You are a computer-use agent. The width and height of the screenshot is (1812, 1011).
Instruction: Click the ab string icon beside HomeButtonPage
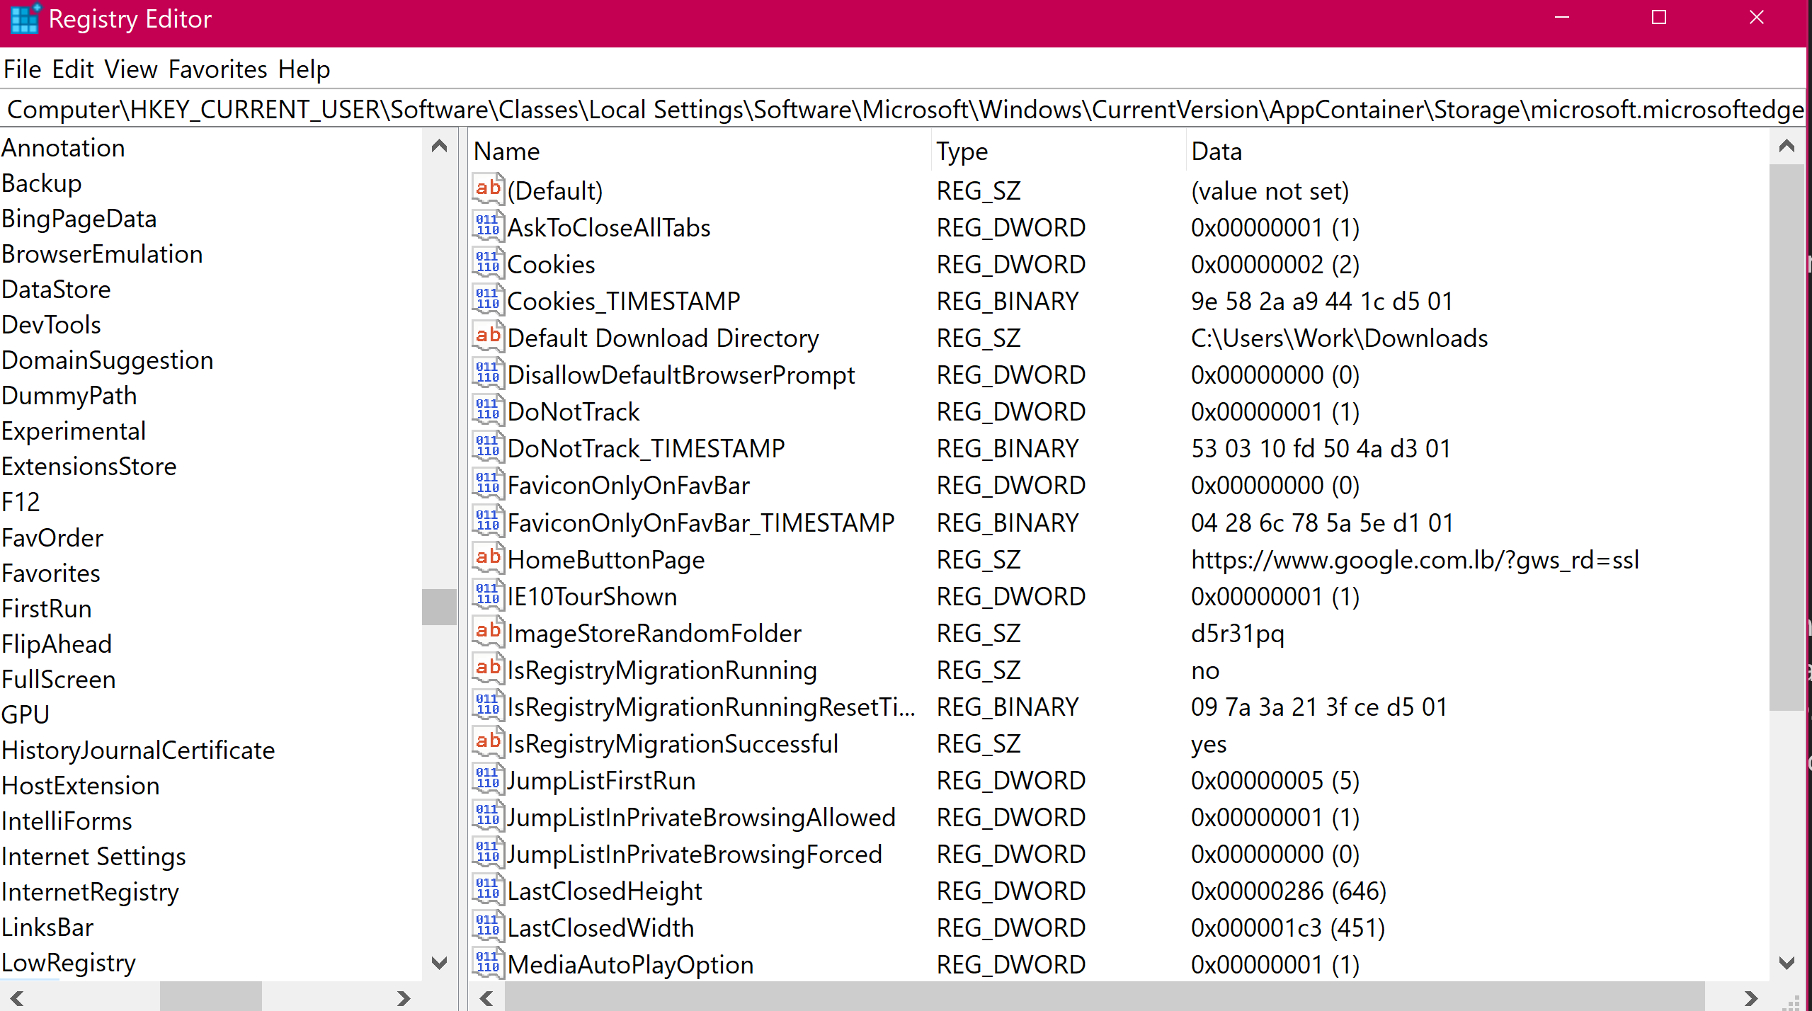click(487, 559)
